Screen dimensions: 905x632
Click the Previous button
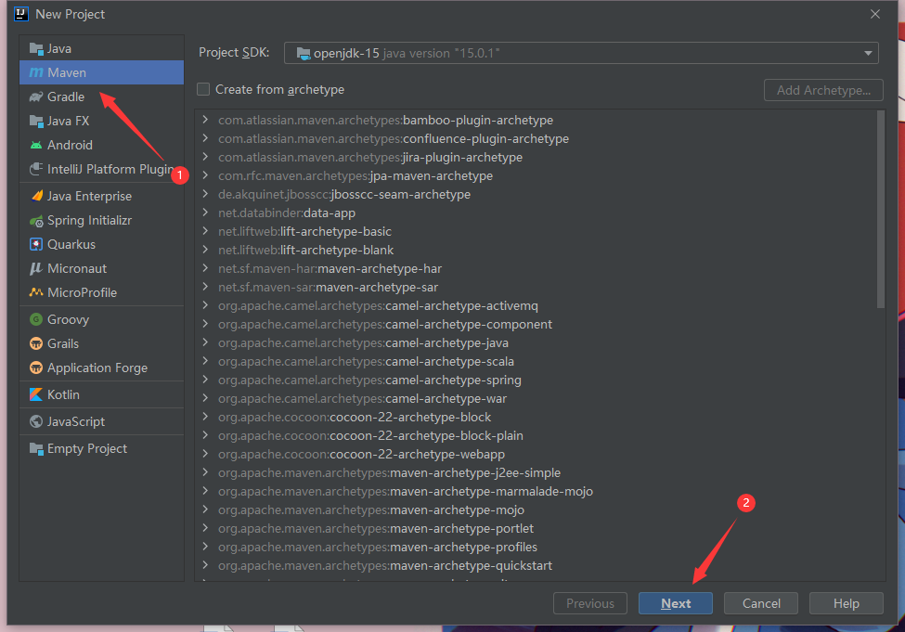click(589, 603)
